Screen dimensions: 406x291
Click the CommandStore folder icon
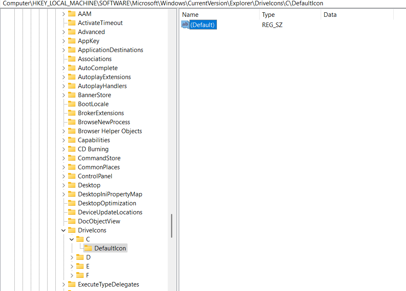tap(72, 158)
